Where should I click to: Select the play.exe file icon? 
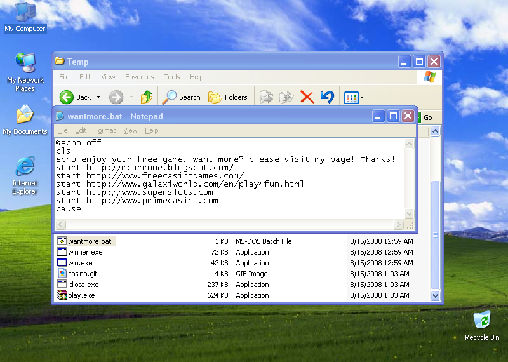62,295
